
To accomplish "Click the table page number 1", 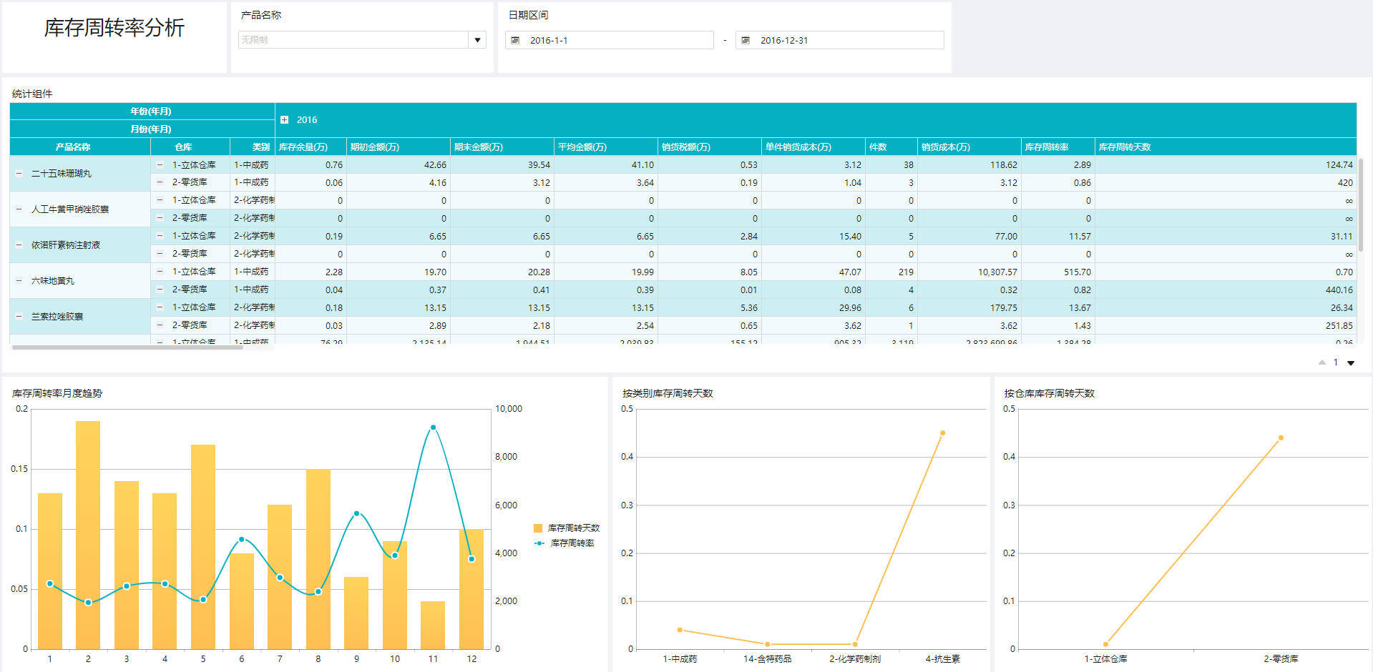I will point(1335,362).
